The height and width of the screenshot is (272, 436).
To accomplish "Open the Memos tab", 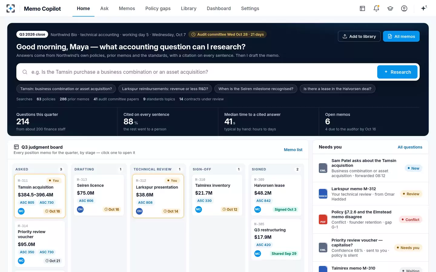I will [x=127, y=8].
